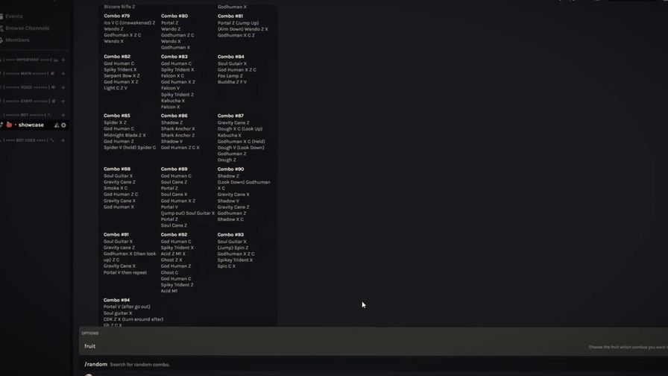Click the plus icon beside IMPORTANT category
The width and height of the screenshot is (668, 376).
(x=63, y=60)
